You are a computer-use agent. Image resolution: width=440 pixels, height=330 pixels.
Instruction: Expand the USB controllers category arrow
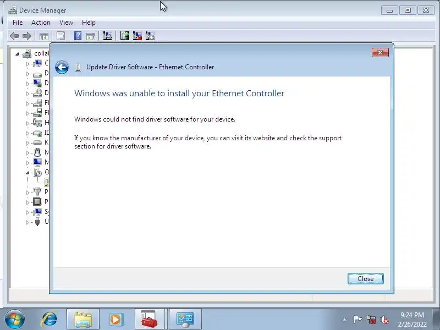[x=28, y=222]
